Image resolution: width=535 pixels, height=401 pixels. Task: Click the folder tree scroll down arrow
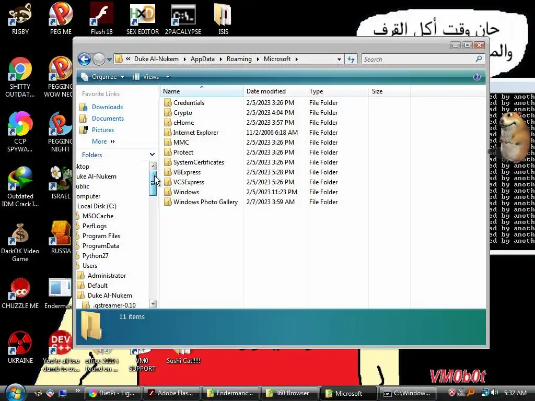[x=153, y=304]
